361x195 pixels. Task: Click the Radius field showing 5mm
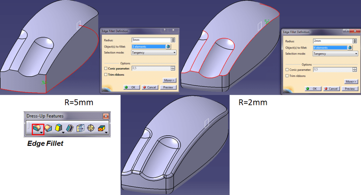tap(151, 40)
